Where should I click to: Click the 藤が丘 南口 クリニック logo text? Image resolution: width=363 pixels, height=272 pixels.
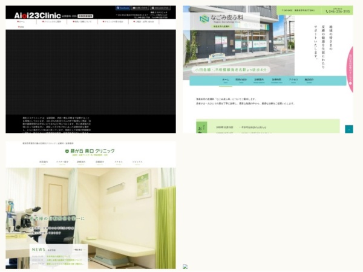click(x=93, y=151)
